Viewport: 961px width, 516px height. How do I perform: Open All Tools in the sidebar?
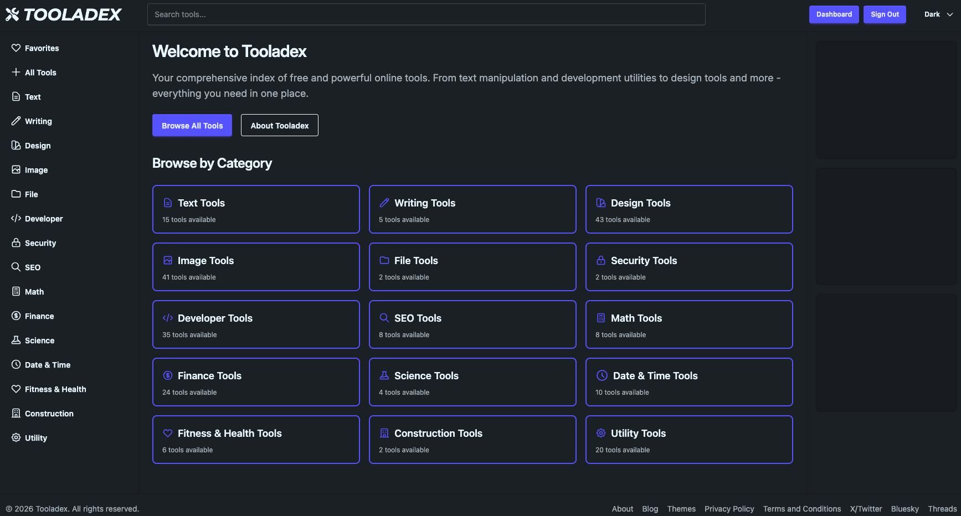coord(40,73)
